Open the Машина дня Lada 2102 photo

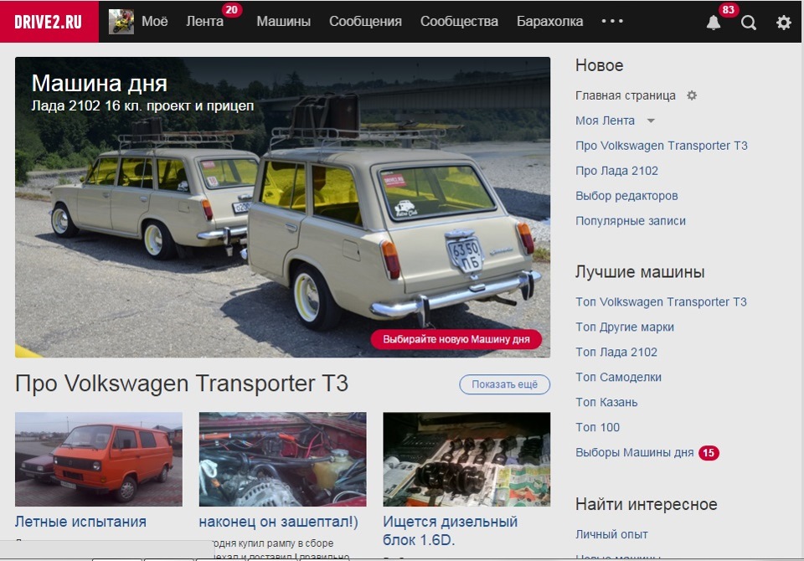click(282, 207)
